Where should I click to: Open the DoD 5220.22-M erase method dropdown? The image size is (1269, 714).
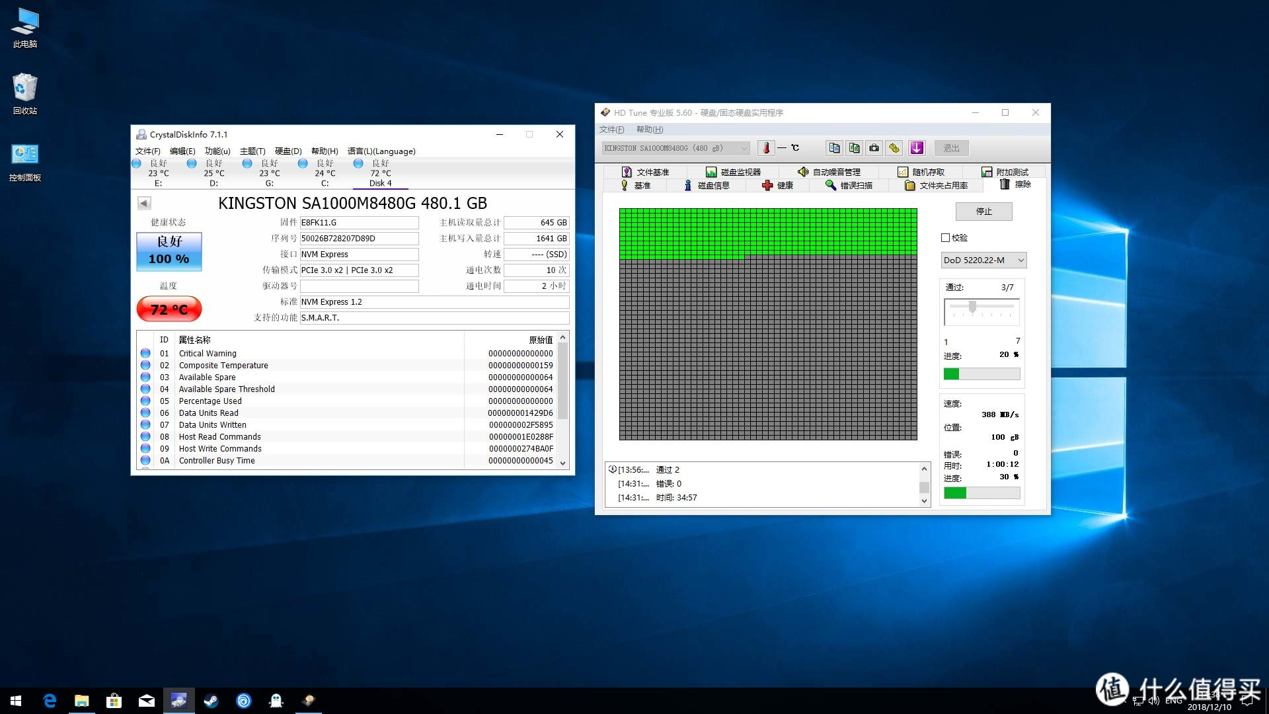click(983, 260)
